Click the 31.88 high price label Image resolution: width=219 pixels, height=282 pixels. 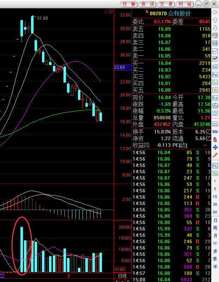[x=42, y=18]
